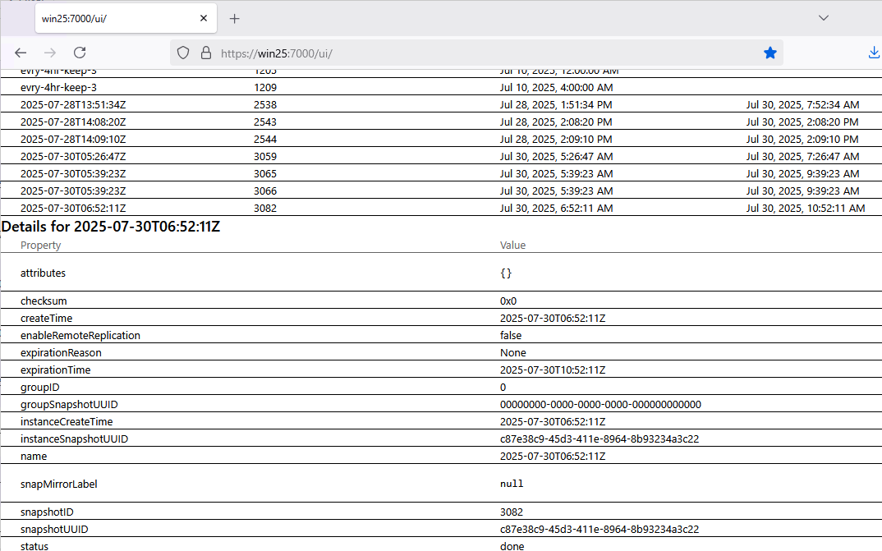Click snapshot ID 3065 cell
The image size is (882, 551).
tap(265, 174)
